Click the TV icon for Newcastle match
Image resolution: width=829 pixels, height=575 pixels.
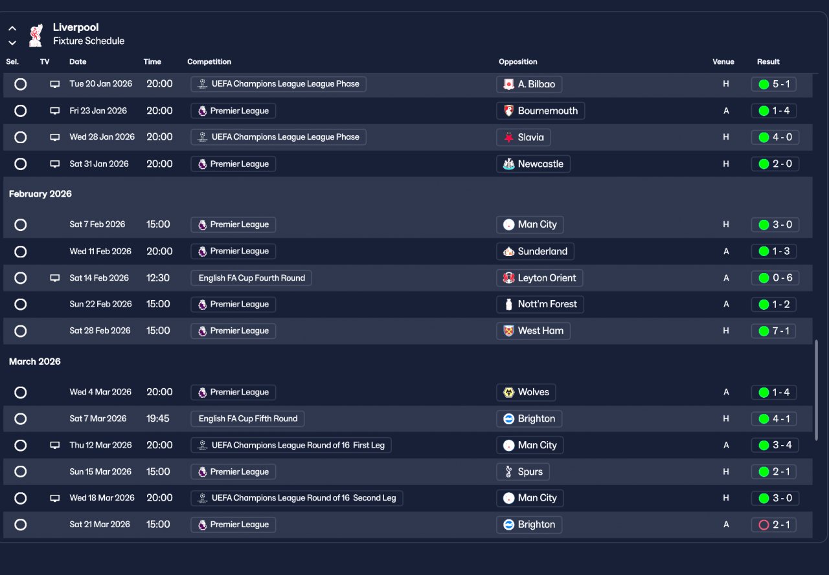coord(55,164)
